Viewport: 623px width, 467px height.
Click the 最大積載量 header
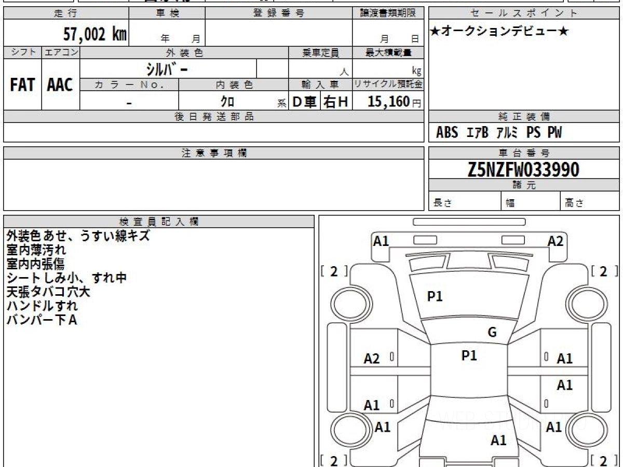(388, 52)
